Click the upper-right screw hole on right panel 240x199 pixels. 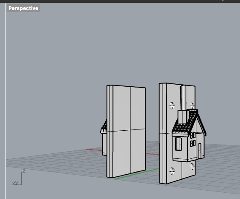point(192,106)
